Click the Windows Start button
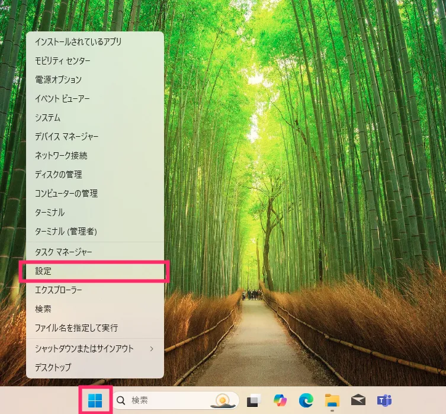Image resolution: width=446 pixels, height=414 pixels. click(x=95, y=400)
